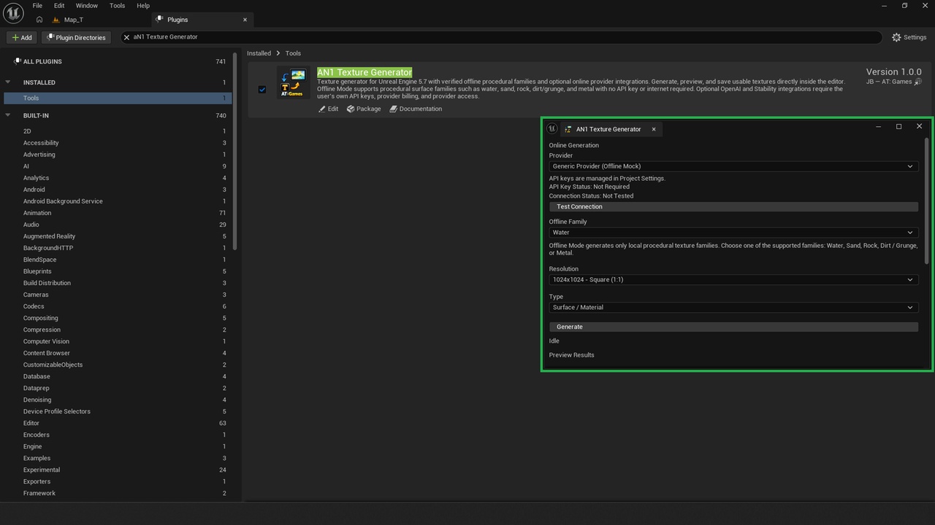Open the Help menu
Viewport: 935px width, 525px height.
click(143, 6)
